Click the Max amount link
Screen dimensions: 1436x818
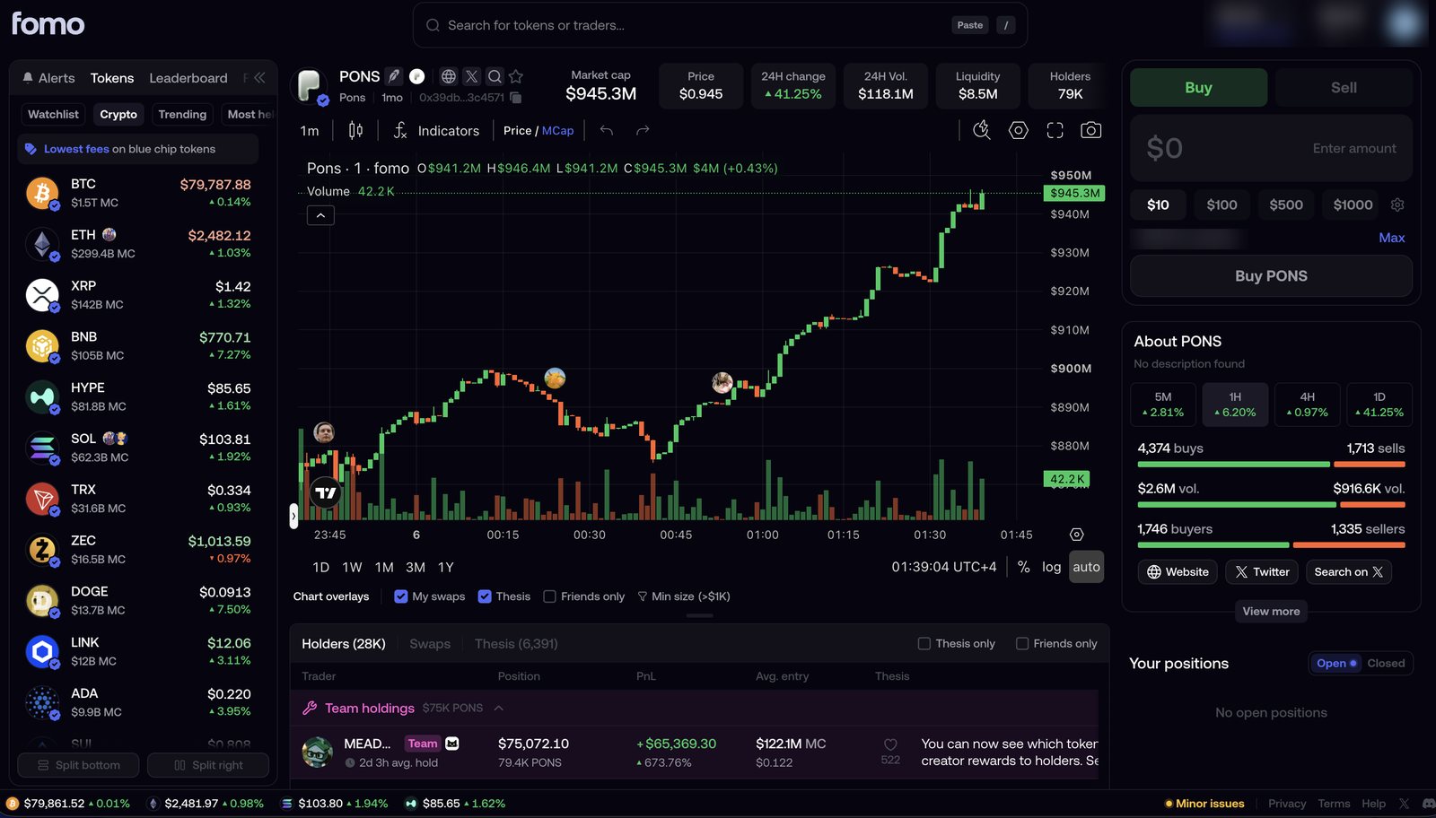pyautogui.click(x=1391, y=238)
